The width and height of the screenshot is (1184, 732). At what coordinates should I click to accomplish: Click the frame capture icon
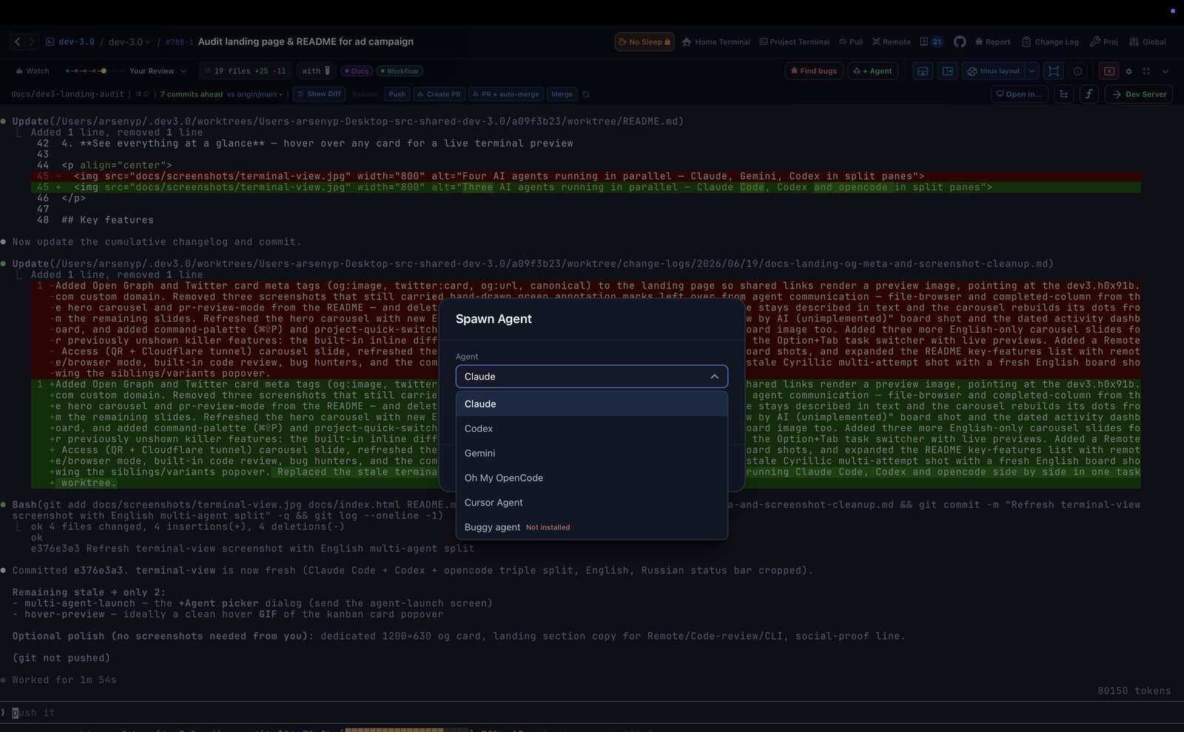tap(1054, 71)
